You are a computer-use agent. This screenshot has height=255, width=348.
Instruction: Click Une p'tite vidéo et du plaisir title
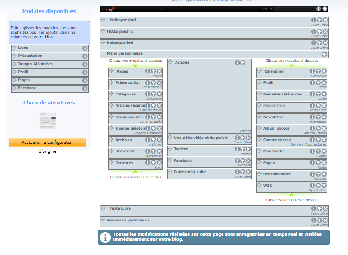point(201,138)
